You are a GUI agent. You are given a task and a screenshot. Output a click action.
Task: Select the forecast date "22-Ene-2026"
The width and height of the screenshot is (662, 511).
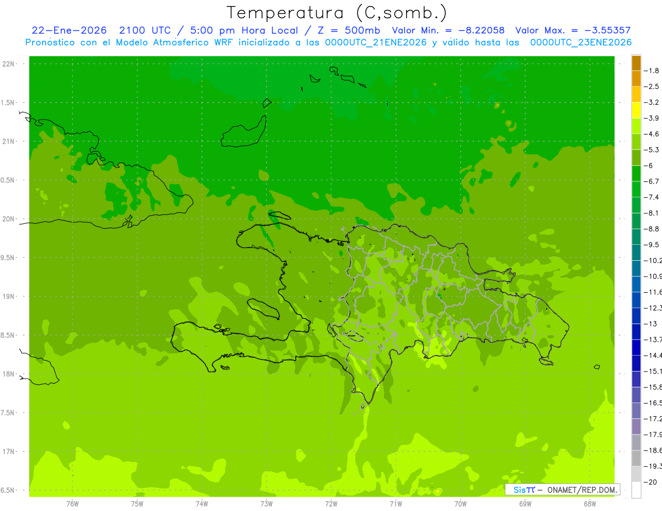[x=68, y=31]
